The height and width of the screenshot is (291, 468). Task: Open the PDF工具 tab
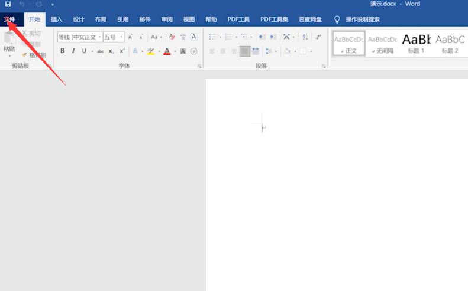(x=238, y=19)
